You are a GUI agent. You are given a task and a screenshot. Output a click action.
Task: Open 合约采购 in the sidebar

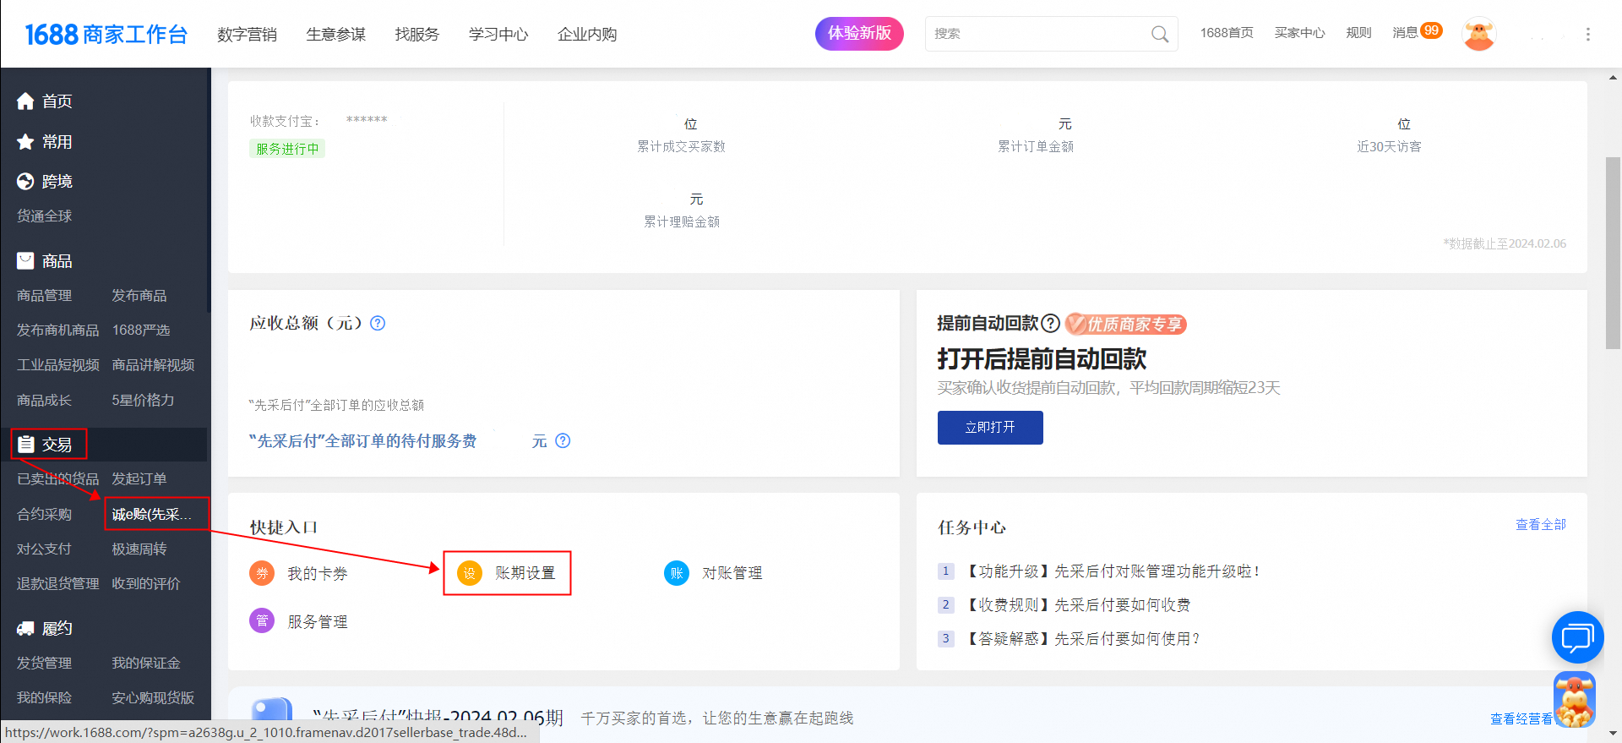click(45, 515)
